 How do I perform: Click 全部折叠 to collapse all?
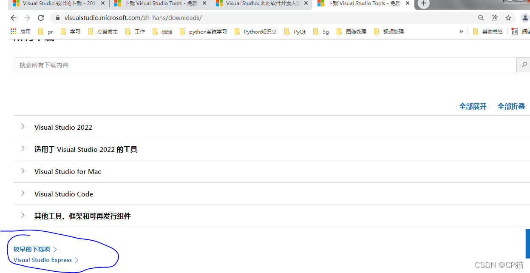click(x=511, y=106)
